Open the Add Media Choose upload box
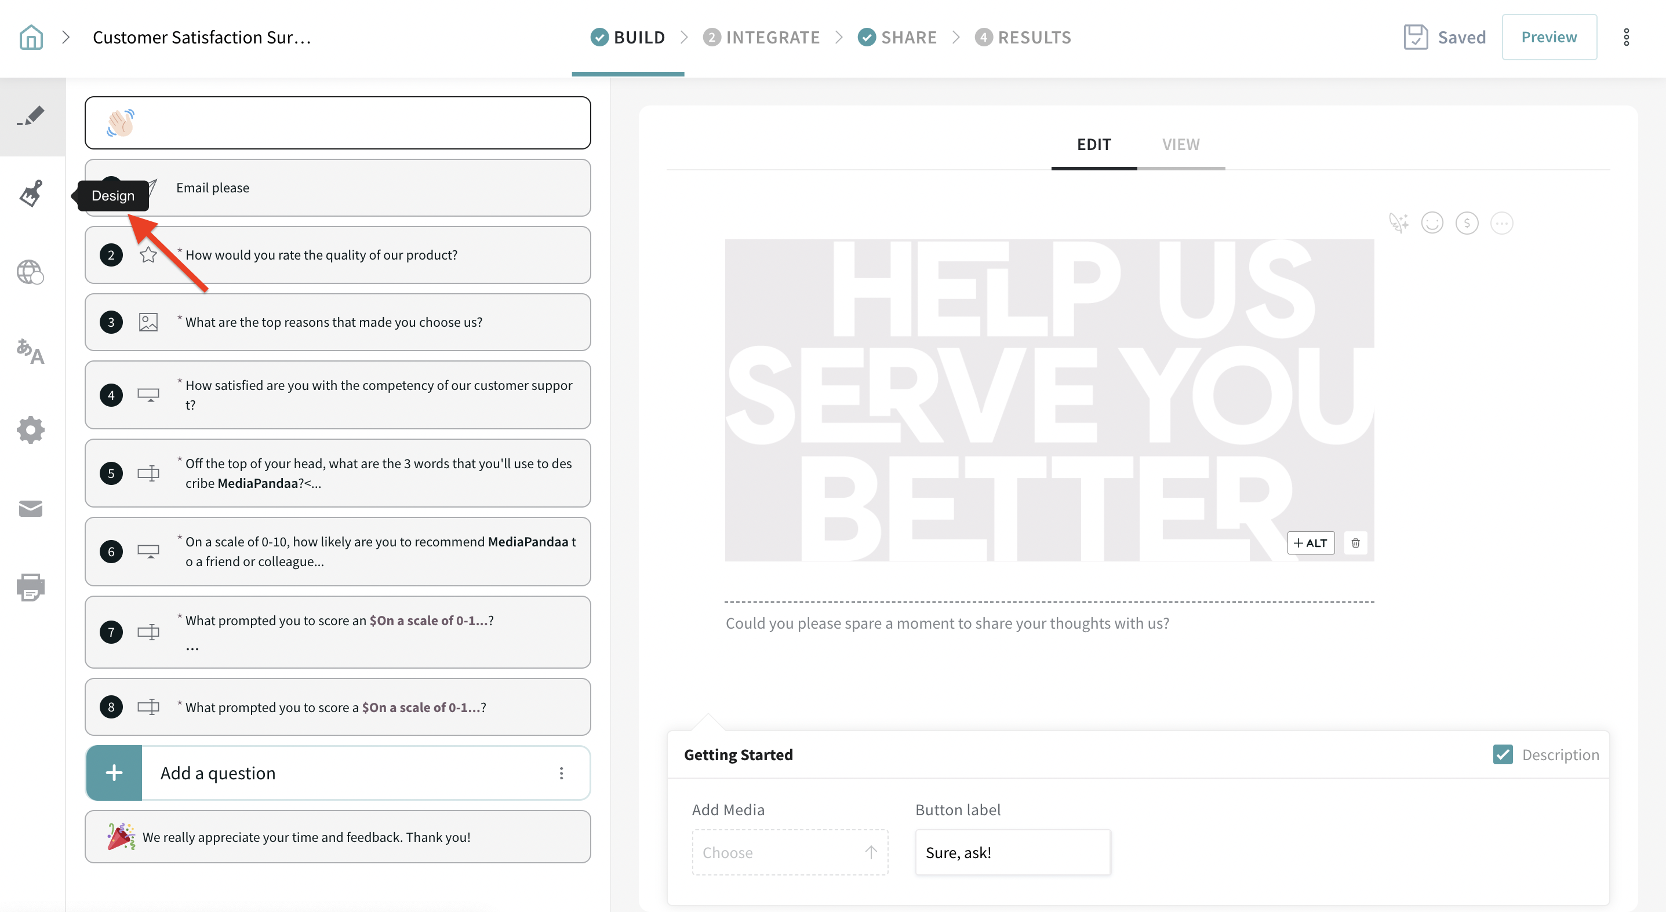Screen dimensions: 1666x912 790,852
